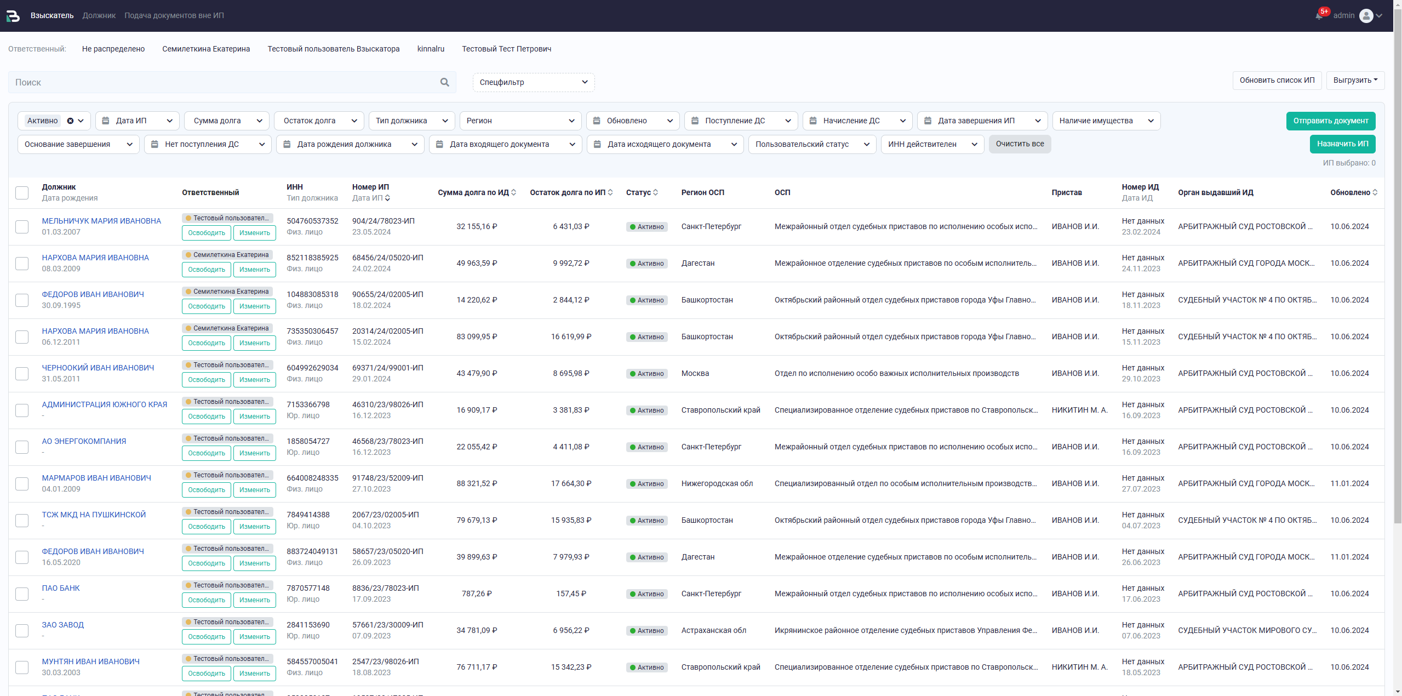Click Изменить for ПАО БАНК row

[255, 600]
